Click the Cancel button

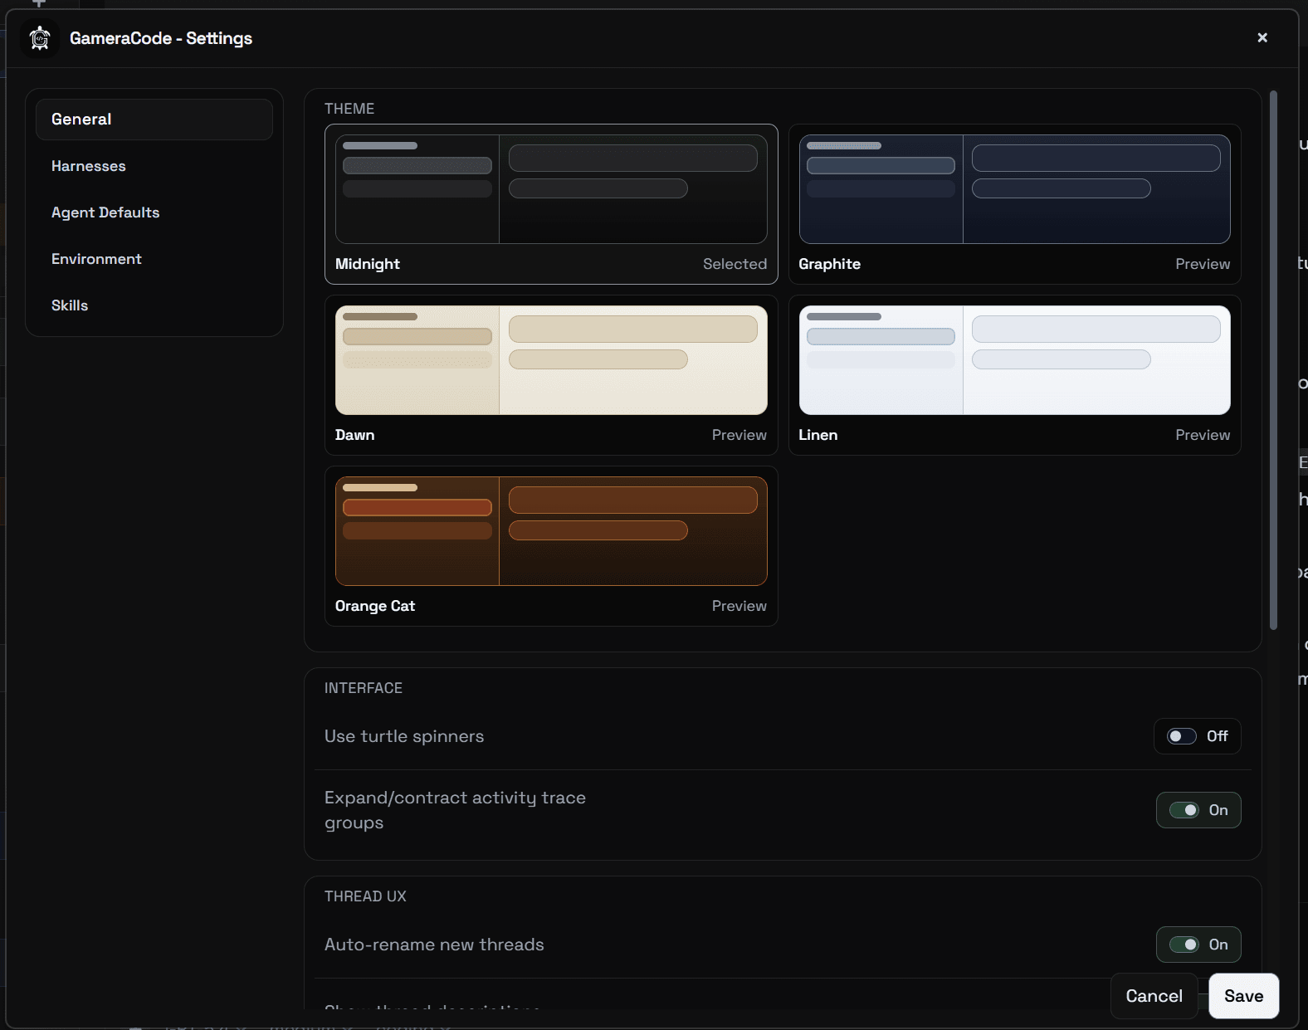point(1154,996)
